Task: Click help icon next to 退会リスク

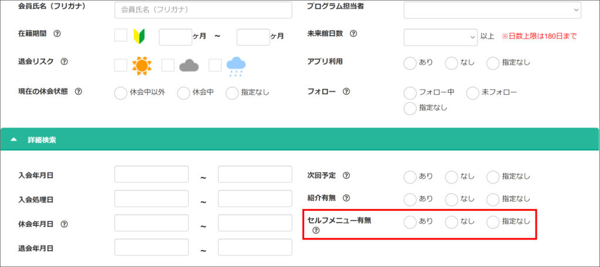Action: pyautogui.click(x=64, y=61)
